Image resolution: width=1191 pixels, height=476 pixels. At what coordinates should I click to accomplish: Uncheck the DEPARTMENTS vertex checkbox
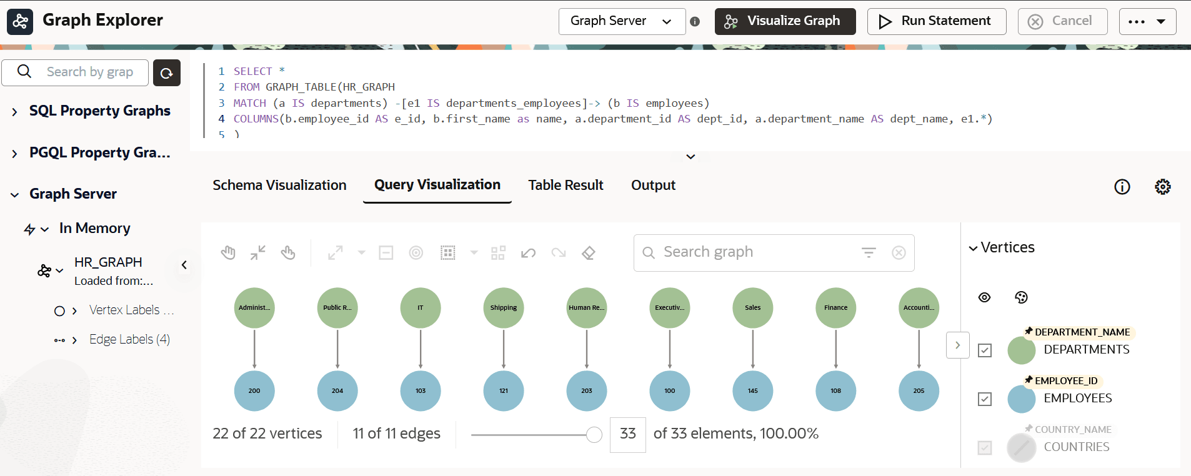point(985,350)
